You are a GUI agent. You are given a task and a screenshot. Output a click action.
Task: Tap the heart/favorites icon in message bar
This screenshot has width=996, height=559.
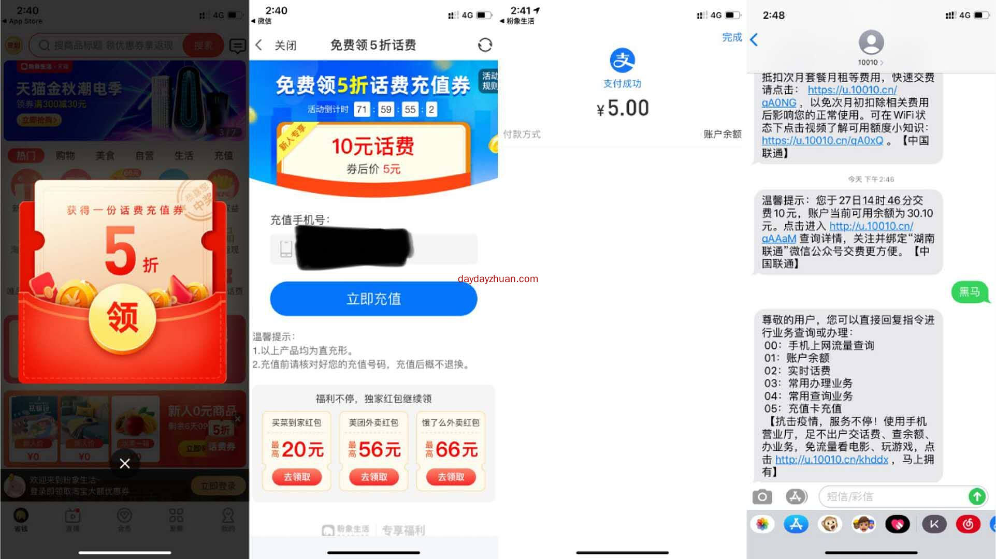coord(897,522)
